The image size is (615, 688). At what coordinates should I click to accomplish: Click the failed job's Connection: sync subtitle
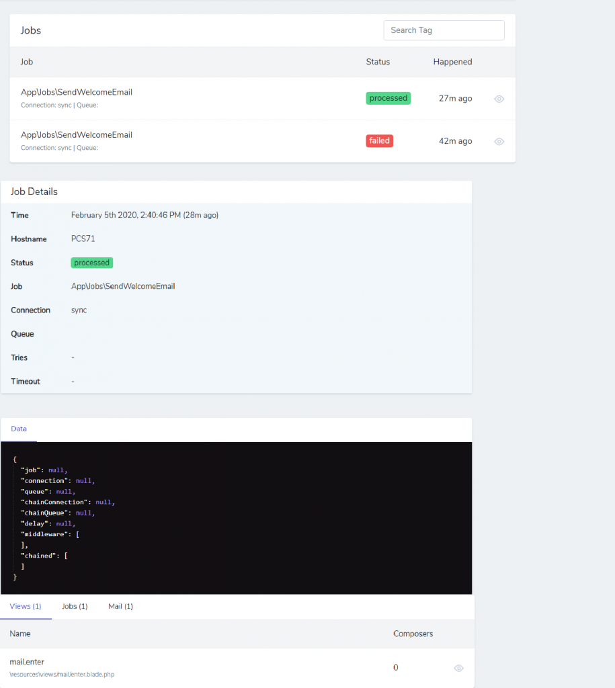pos(59,148)
